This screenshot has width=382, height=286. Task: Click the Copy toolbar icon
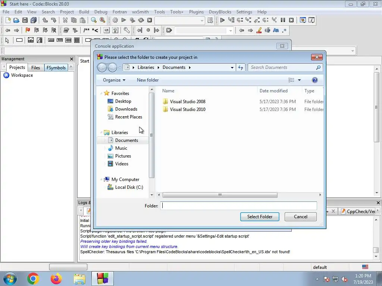click(74, 20)
